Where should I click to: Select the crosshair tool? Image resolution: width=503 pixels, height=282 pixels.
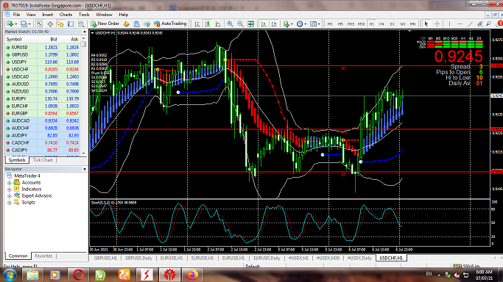(437, 23)
